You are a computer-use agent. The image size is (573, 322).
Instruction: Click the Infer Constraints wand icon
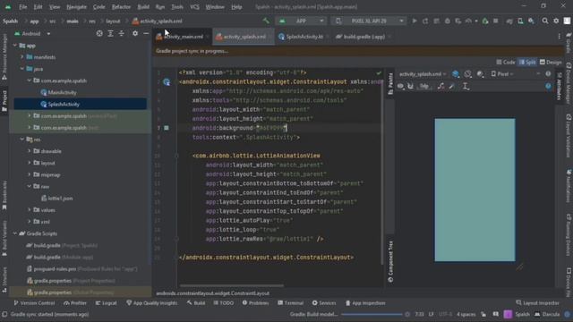pyautogui.click(x=451, y=86)
